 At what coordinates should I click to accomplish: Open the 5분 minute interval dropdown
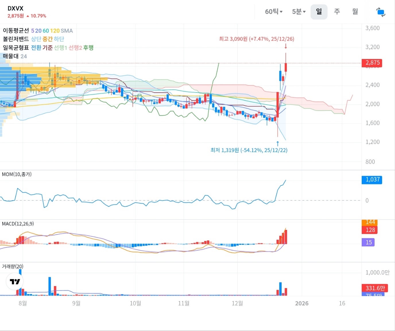pos(299,12)
